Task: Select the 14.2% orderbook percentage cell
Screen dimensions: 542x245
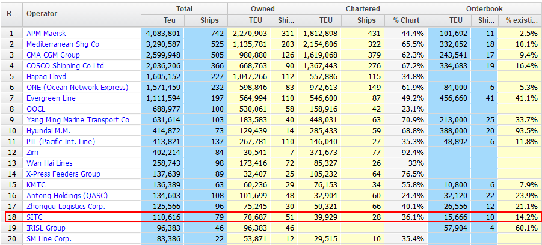Action: pos(520,217)
